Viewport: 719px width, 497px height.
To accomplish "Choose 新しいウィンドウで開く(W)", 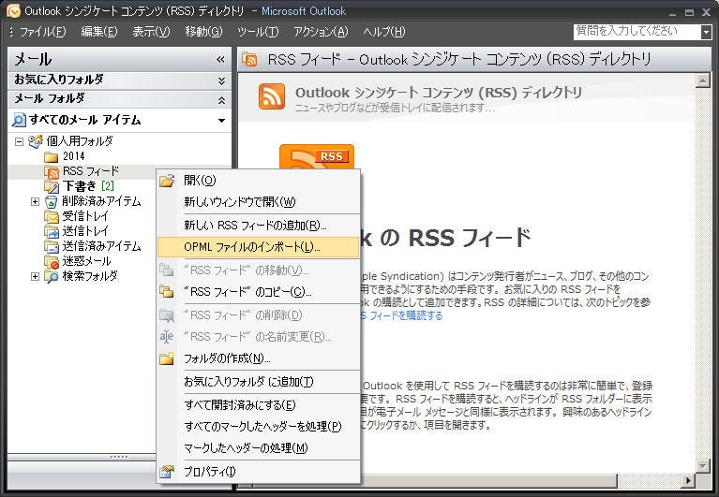I will point(258,202).
